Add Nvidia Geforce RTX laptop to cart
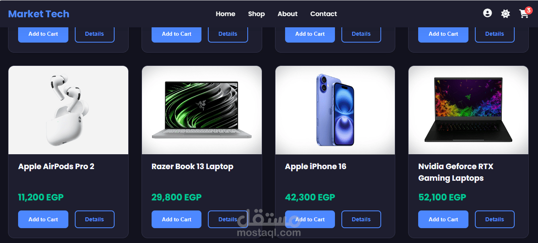 click(443, 219)
